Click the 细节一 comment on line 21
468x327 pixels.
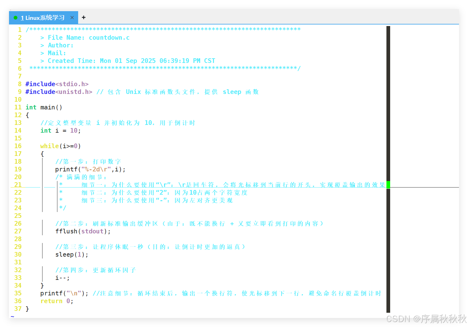point(222,185)
